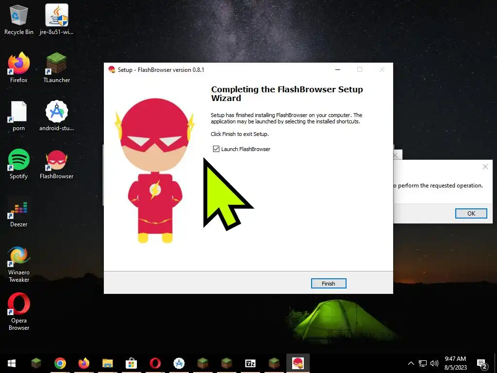Click OK in the error dialog

pos(471,214)
